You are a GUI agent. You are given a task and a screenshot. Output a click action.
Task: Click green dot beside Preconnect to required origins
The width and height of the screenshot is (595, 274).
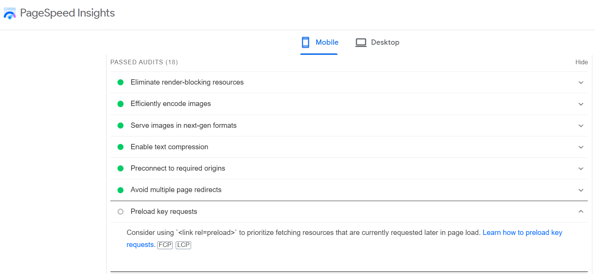click(x=121, y=168)
